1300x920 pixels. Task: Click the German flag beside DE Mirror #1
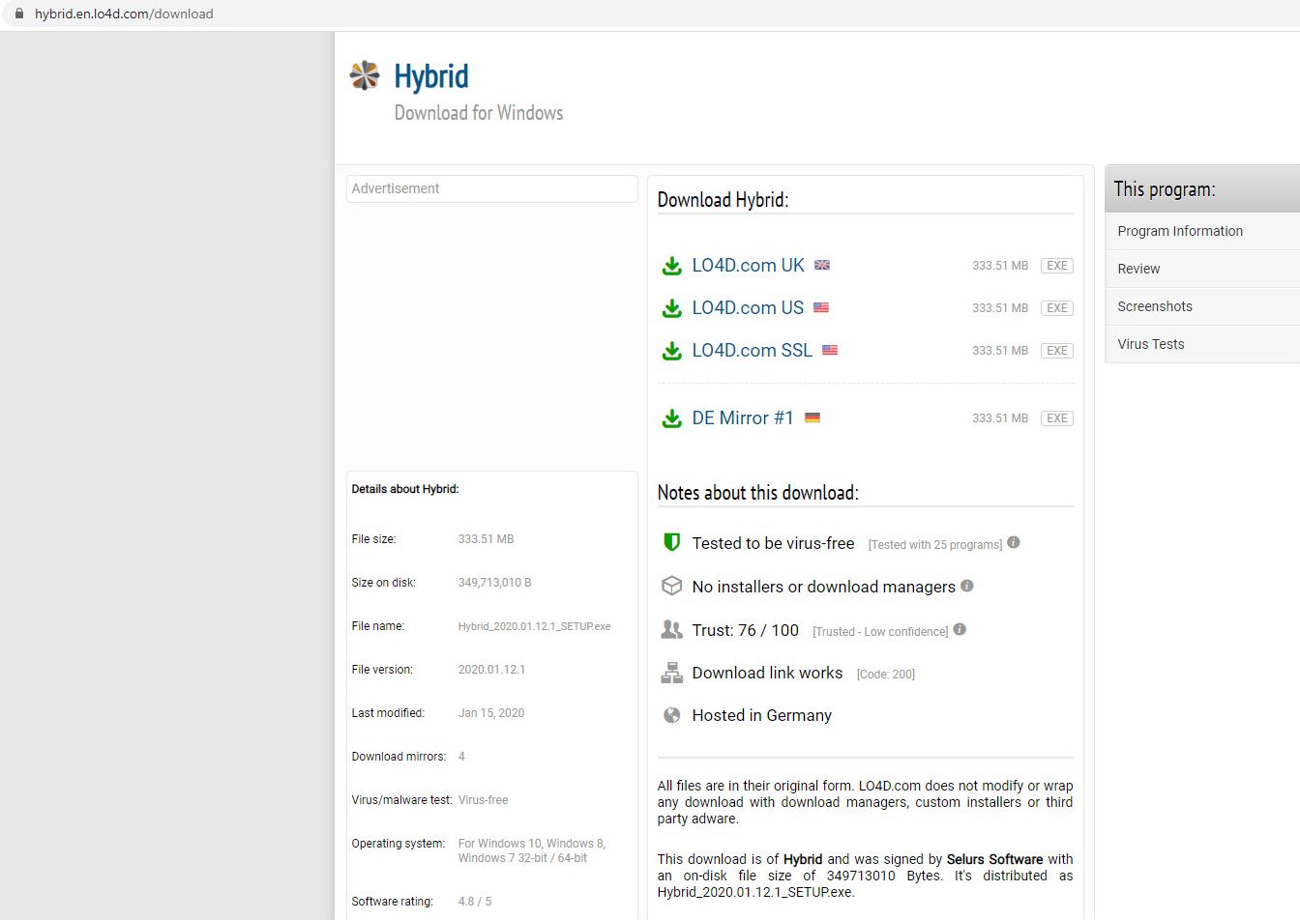(x=812, y=417)
